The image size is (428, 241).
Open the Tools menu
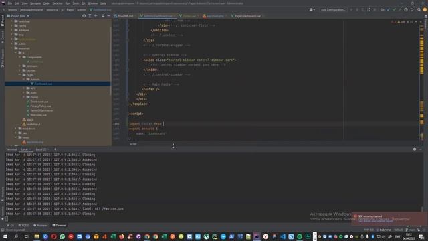76,3
